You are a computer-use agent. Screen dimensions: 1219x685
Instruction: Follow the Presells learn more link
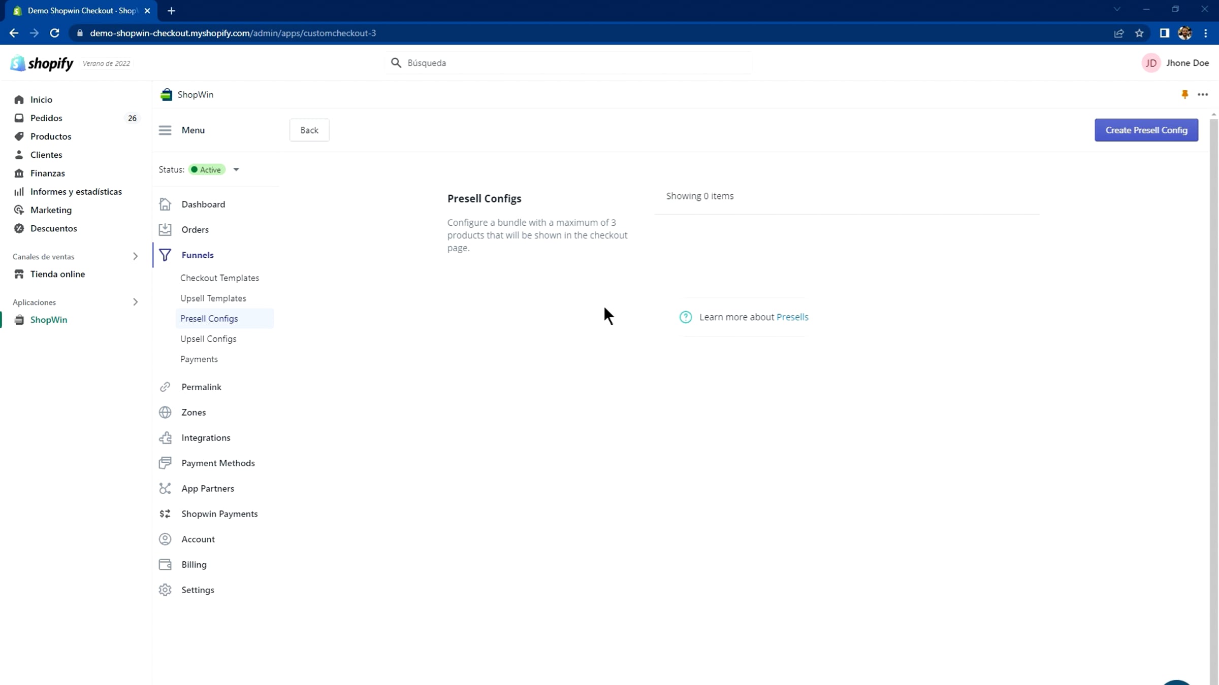coord(792,317)
